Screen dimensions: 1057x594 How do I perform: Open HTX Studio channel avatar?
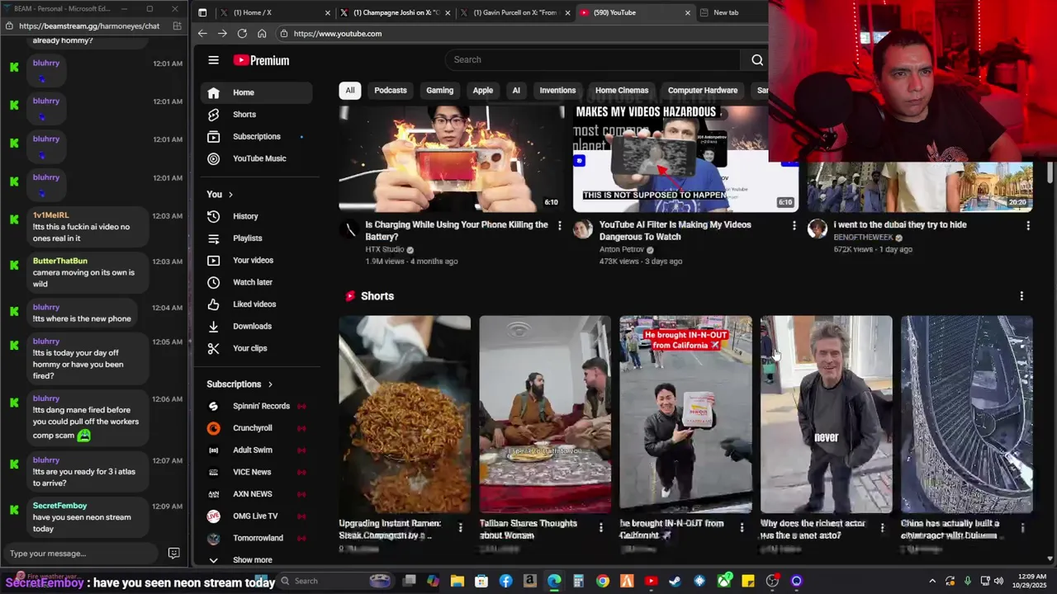click(x=349, y=229)
